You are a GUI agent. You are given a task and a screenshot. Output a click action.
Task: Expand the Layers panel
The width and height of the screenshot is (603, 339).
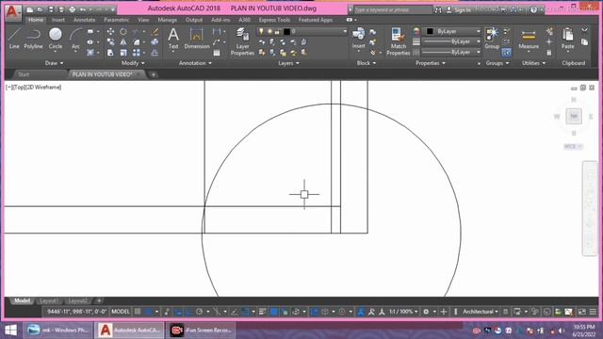pos(289,63)
